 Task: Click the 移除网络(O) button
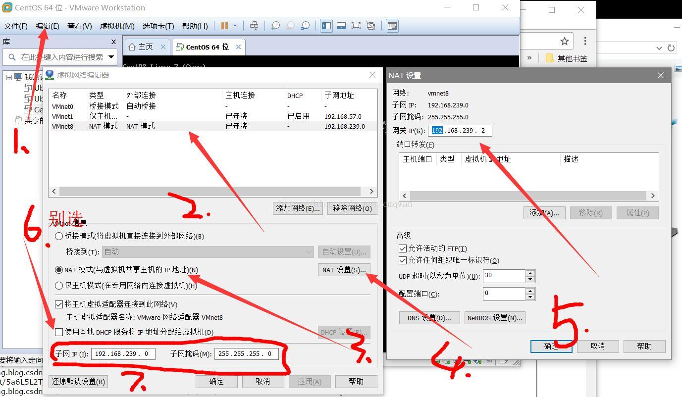coord(353,208)
